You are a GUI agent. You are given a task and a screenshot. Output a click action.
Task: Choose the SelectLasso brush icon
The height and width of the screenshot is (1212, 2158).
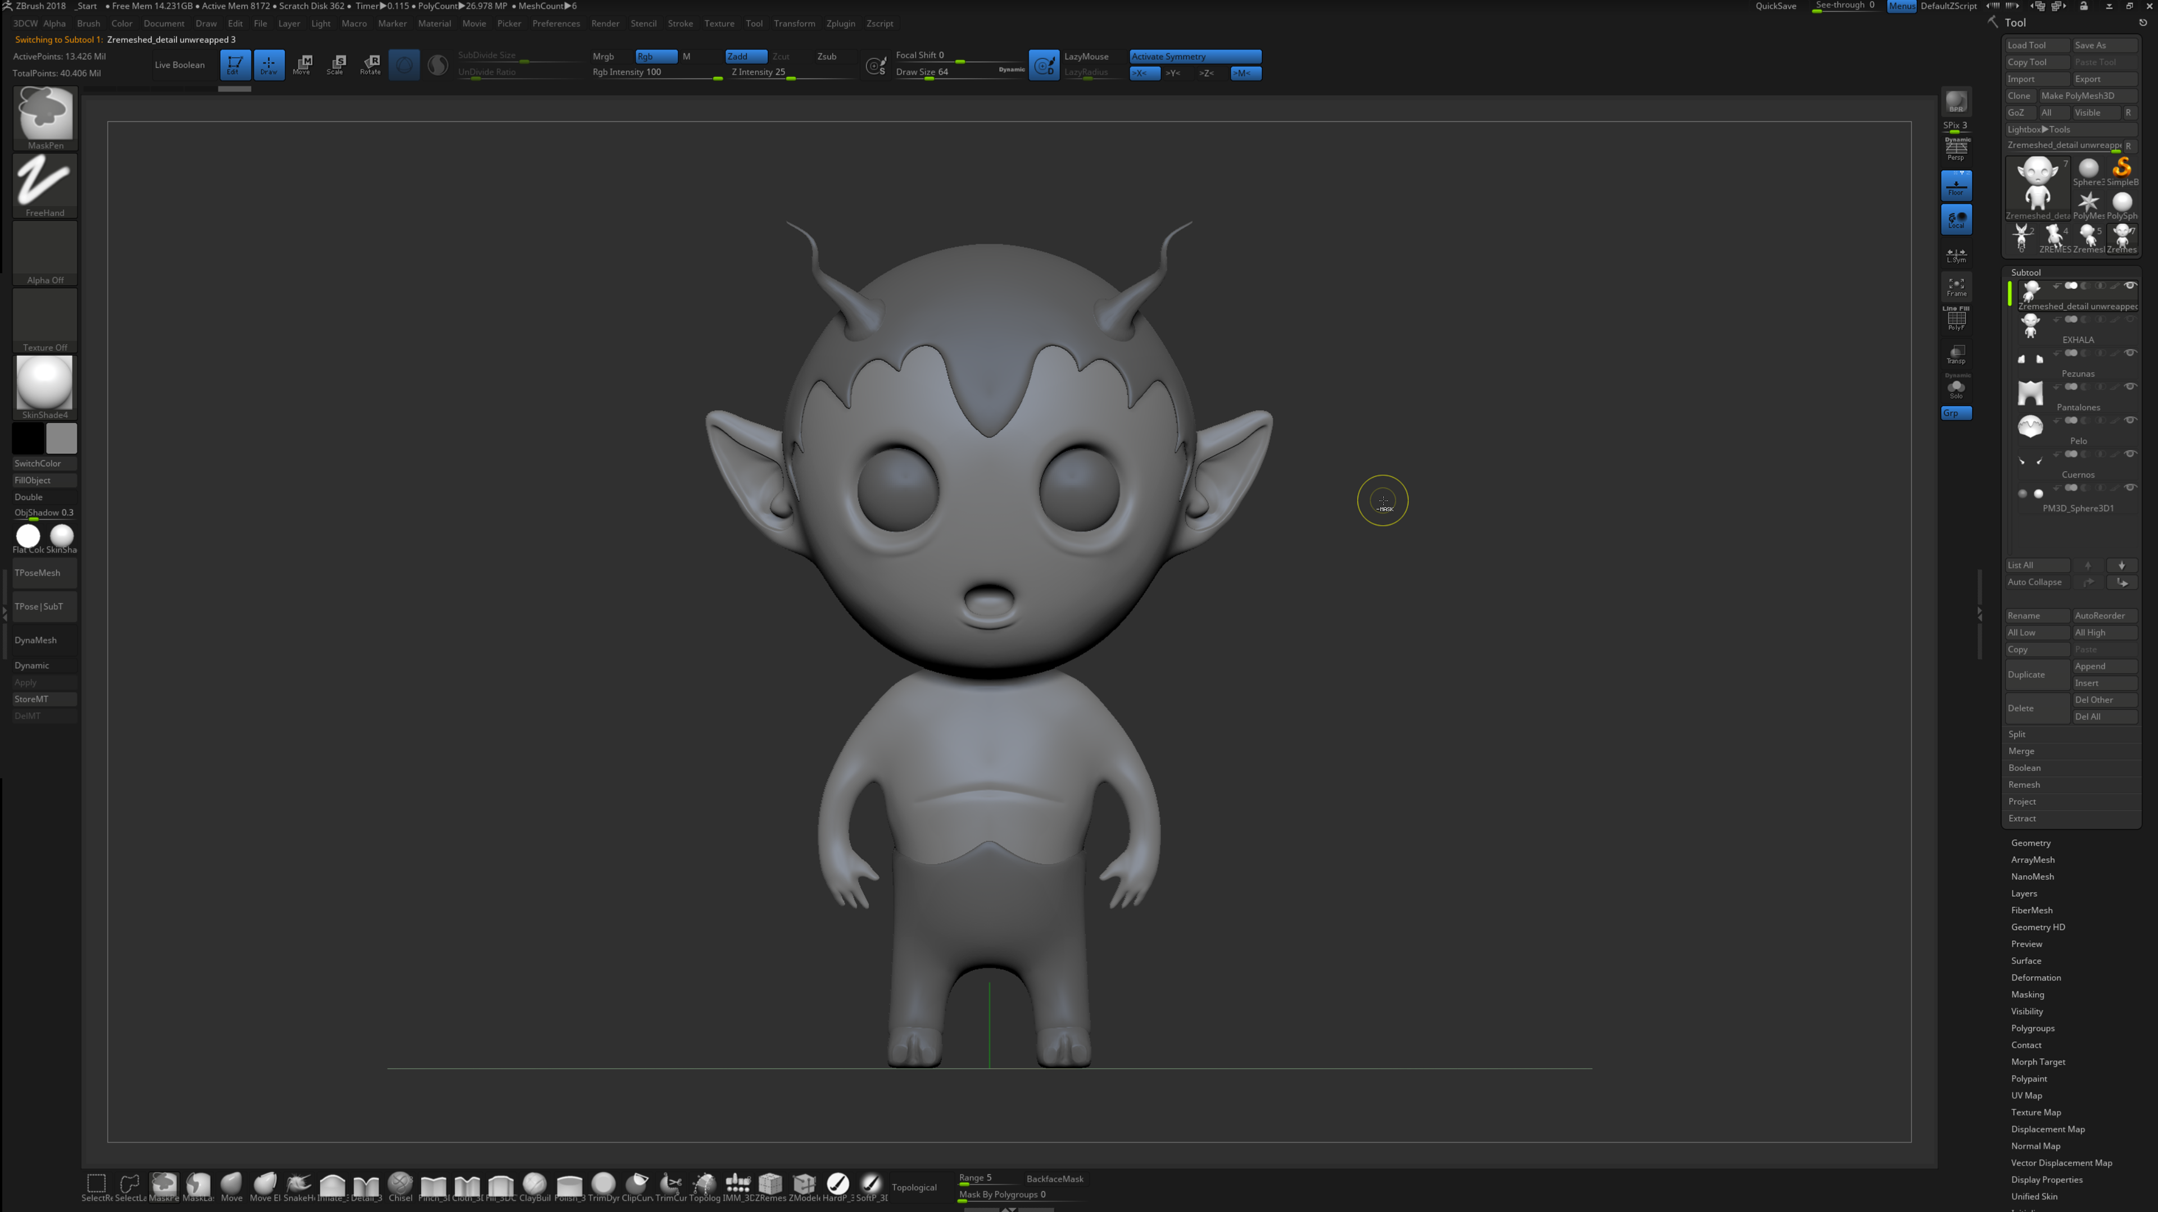130,1184
